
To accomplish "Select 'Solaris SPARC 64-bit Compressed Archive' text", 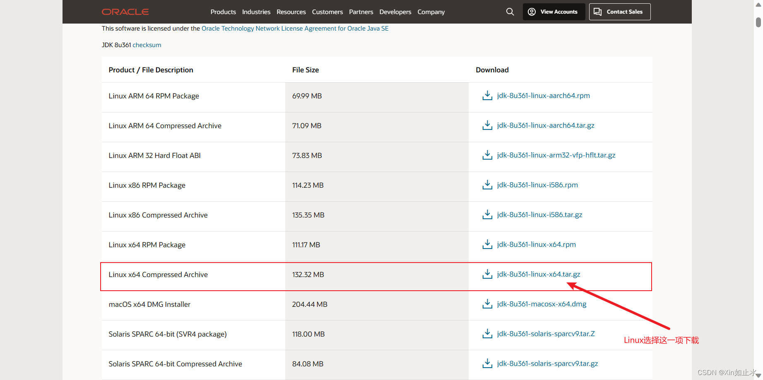I will [x=175, y=364].
